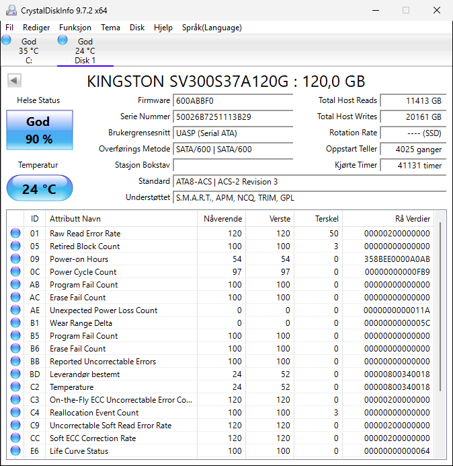Image resolution: width=453 pixels, height=466 pixels.
Task: Click the C: drive status orb
Action: coord(6,40)
